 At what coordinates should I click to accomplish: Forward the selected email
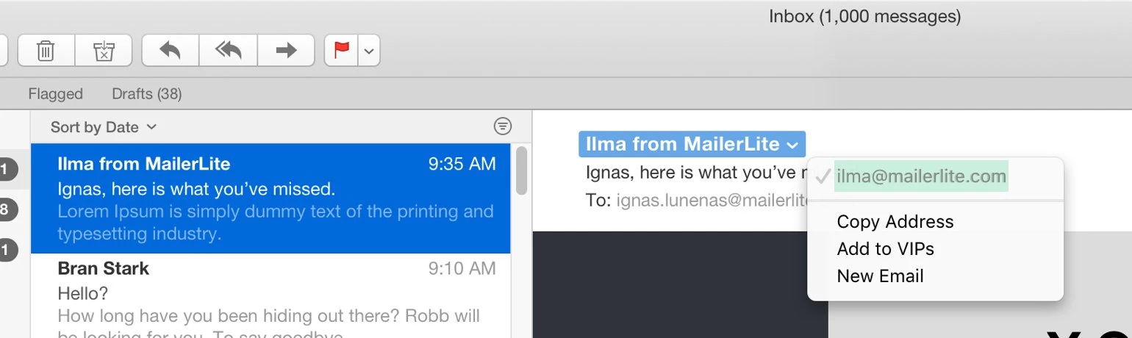point(286,51)
